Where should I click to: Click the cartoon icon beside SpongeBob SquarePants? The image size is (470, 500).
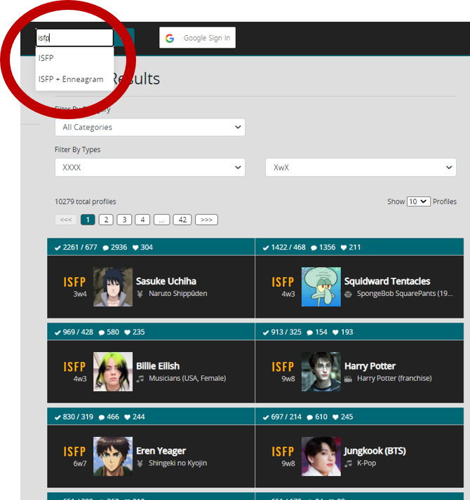[x=348, y=294]
